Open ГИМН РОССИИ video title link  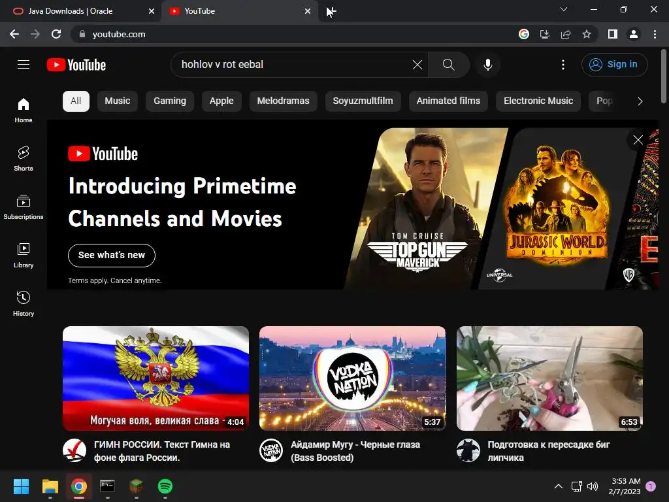coord(162,451)
